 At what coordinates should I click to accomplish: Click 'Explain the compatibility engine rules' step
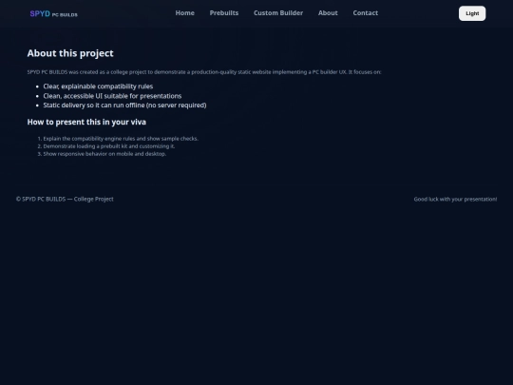(x=121, y=139)
